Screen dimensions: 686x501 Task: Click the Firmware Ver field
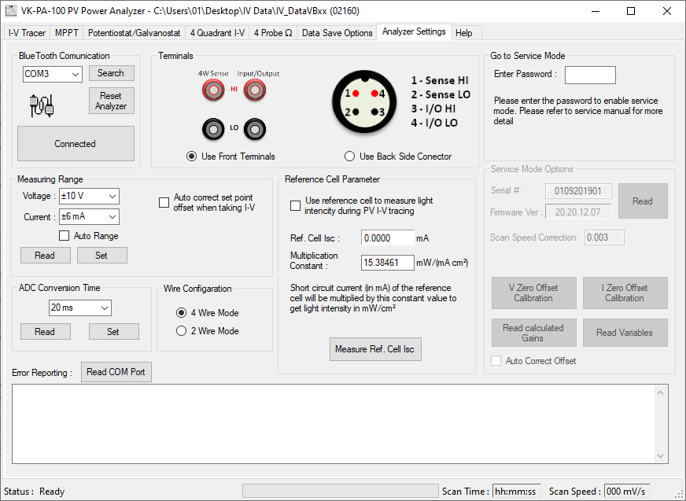578,212
